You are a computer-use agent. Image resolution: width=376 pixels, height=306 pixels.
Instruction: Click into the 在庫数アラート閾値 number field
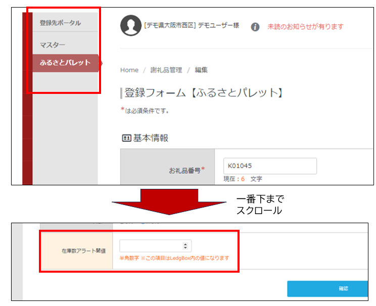click(151, 246)
